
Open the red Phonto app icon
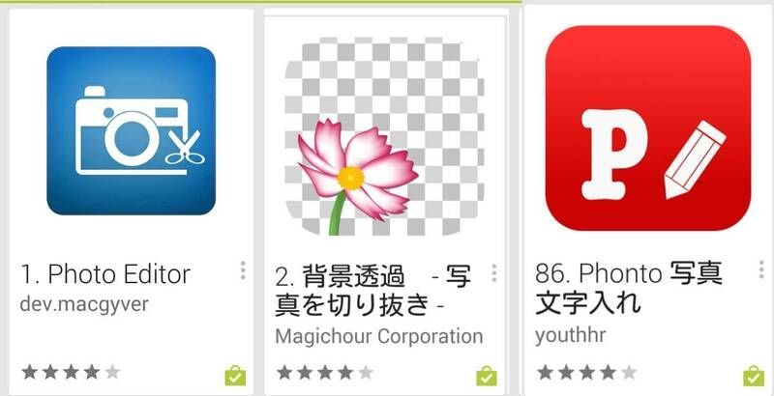click(648, 128)
